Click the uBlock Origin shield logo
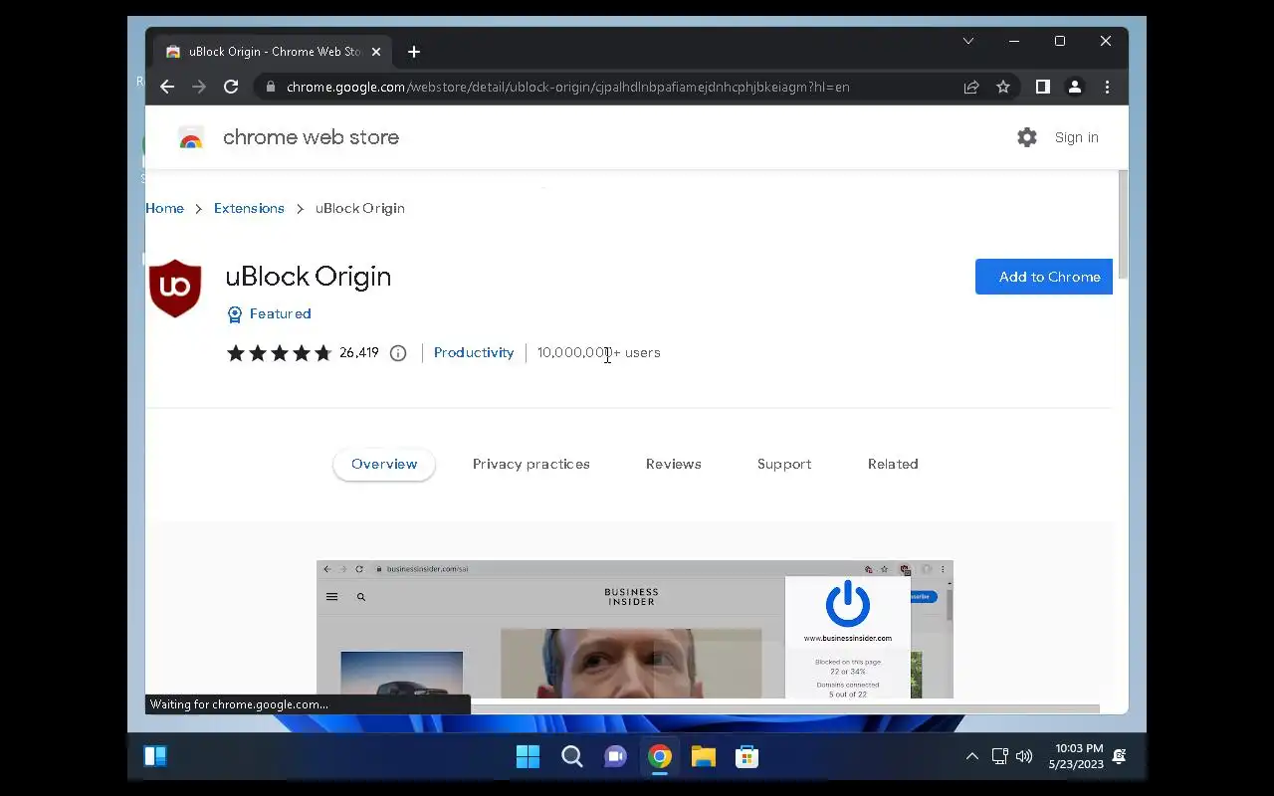1274x796 pixels. point(175,289)
